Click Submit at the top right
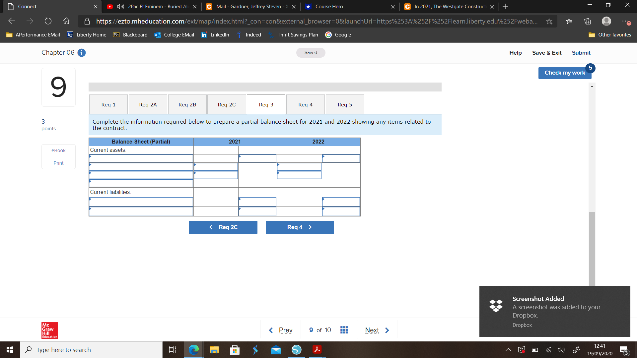637x358 pixels. [x=581, y=53]
